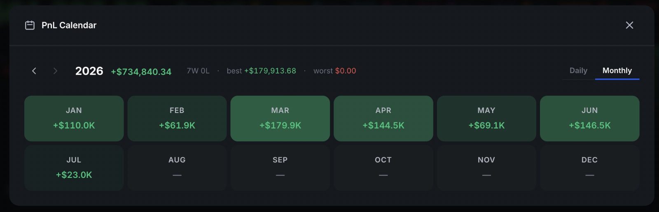Select the MAR +$179.9K tile

pos(280,118)
